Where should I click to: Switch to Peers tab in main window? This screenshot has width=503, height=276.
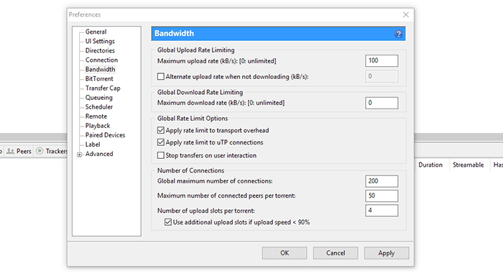coord(19,151)
